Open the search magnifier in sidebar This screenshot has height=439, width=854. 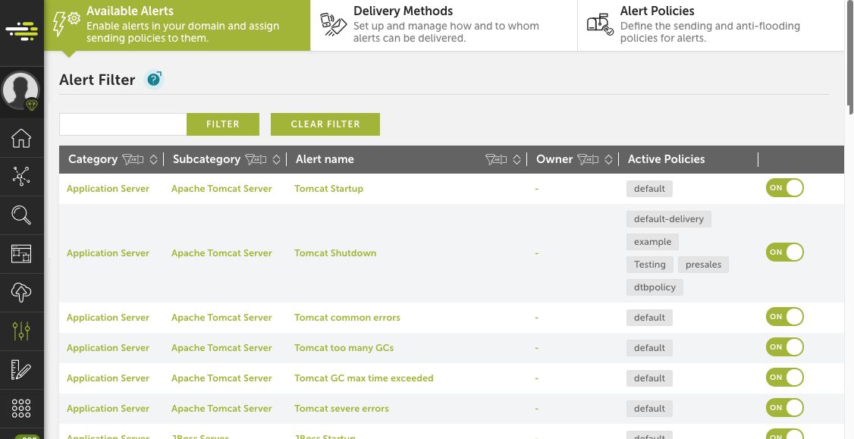click(21, 215)
